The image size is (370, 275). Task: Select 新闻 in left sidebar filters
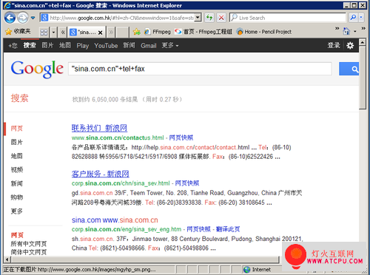click(x=17, y=183)
